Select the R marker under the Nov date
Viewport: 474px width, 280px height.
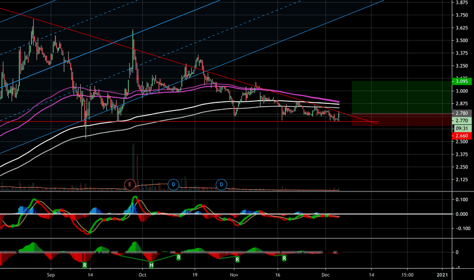238,260
